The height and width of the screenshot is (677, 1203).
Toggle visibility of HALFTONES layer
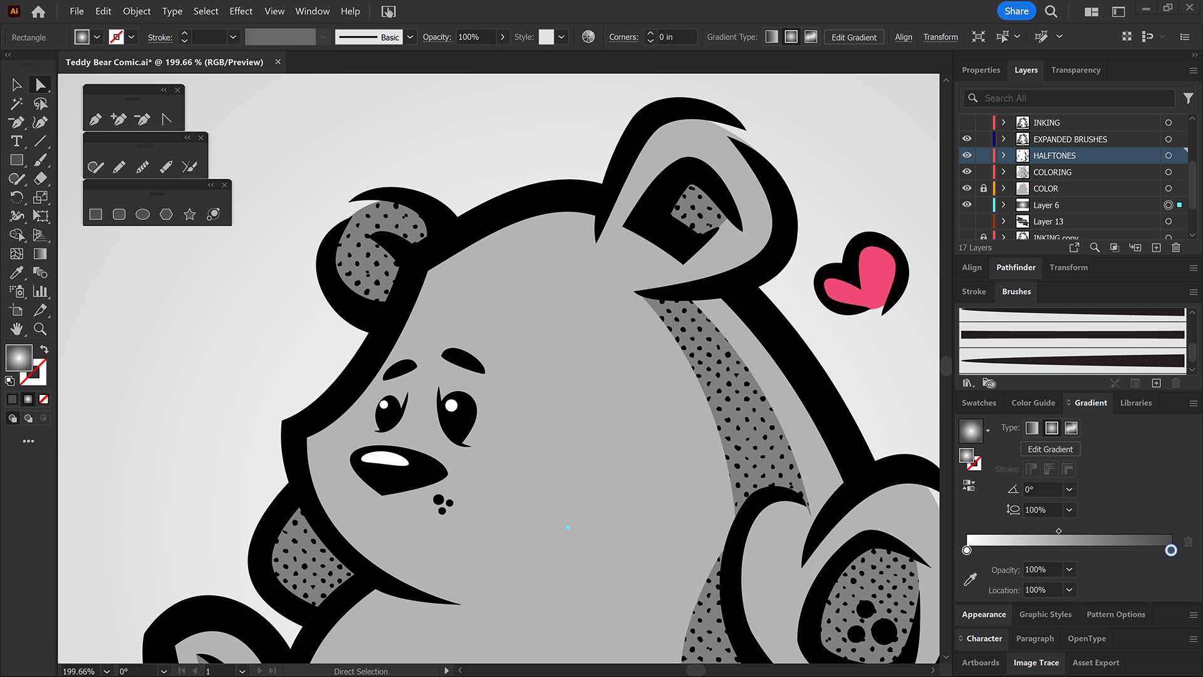(x=967, y=155)
